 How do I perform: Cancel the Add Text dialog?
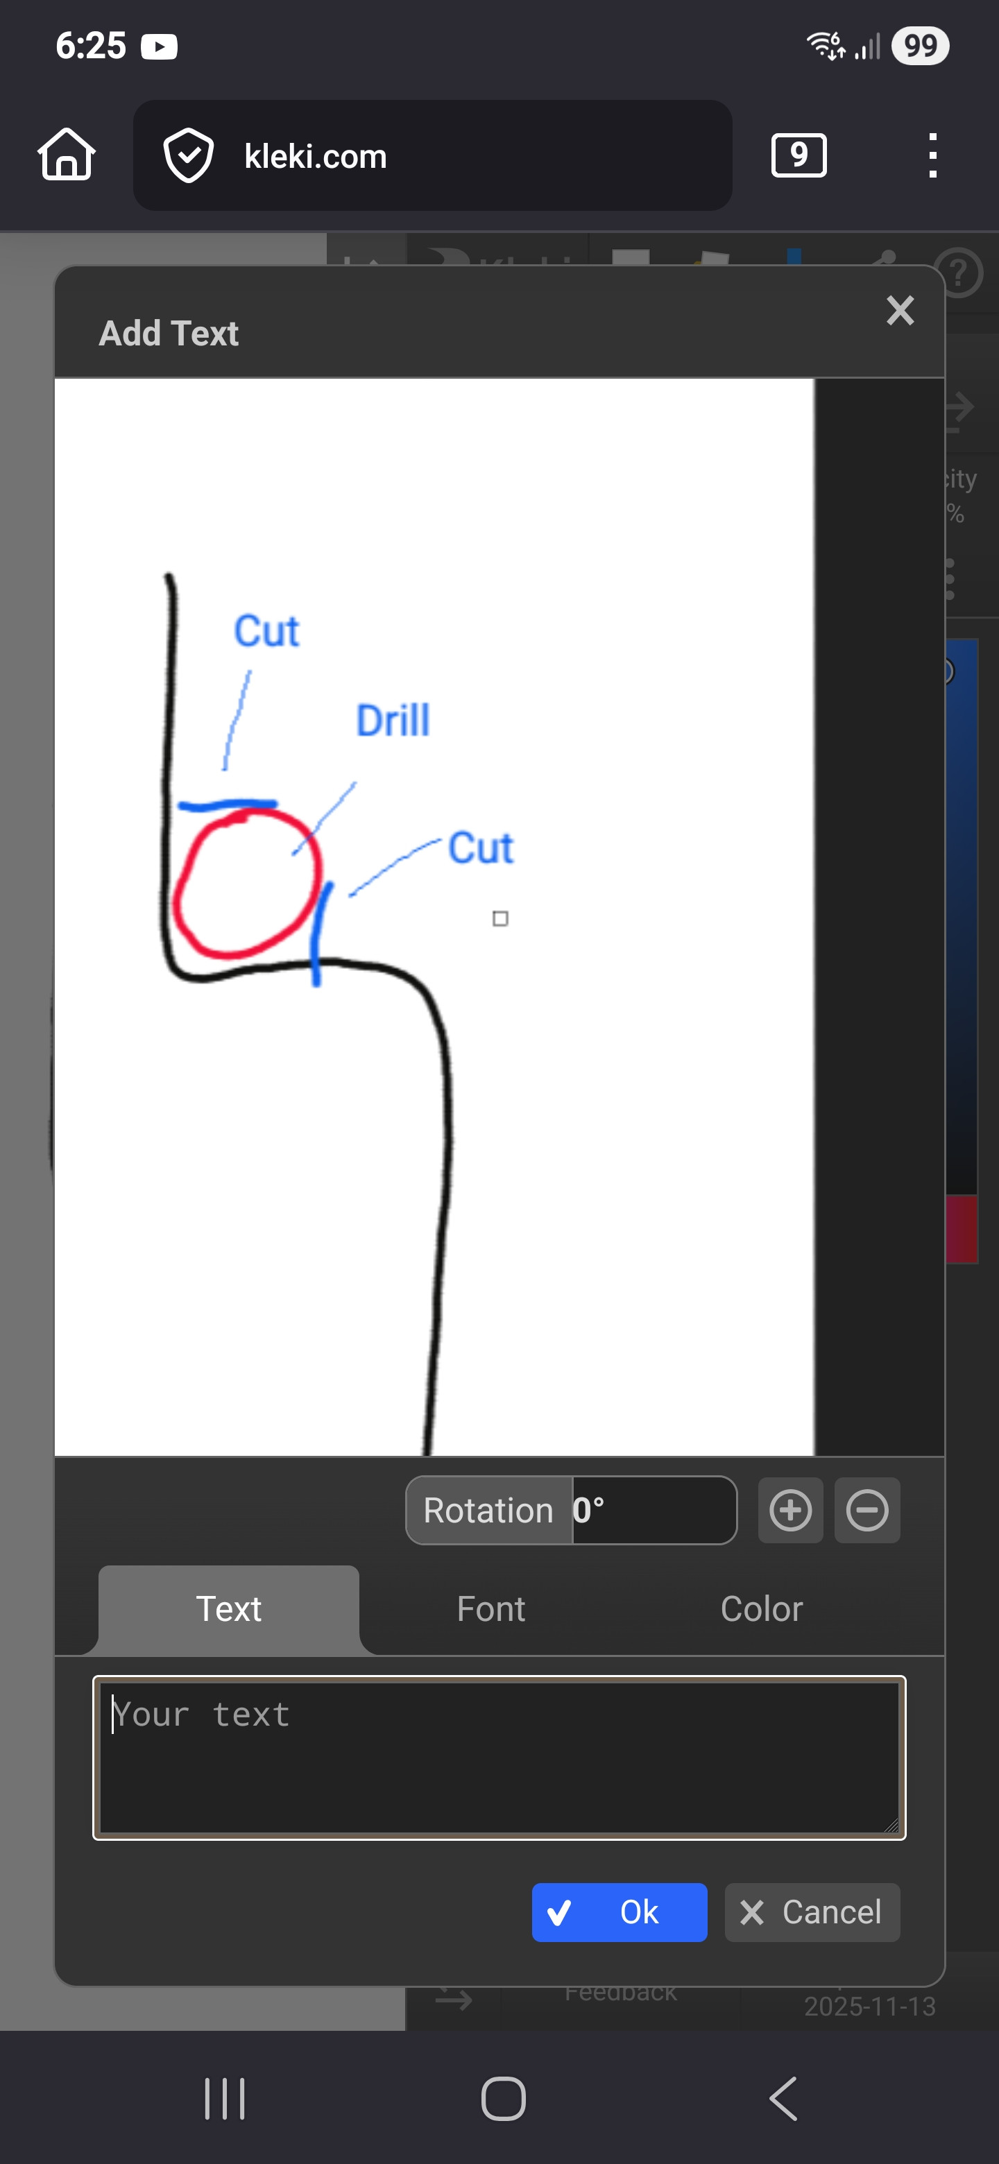(812, 1912)
